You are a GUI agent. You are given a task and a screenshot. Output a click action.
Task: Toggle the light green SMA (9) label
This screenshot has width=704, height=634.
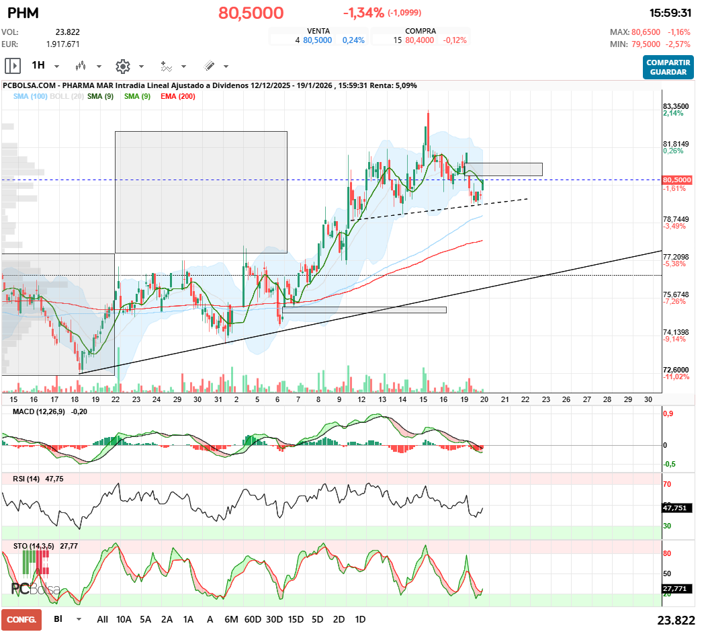tap(137, 96)
